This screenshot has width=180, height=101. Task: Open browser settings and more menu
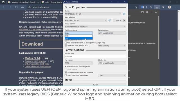click(176, 7)
